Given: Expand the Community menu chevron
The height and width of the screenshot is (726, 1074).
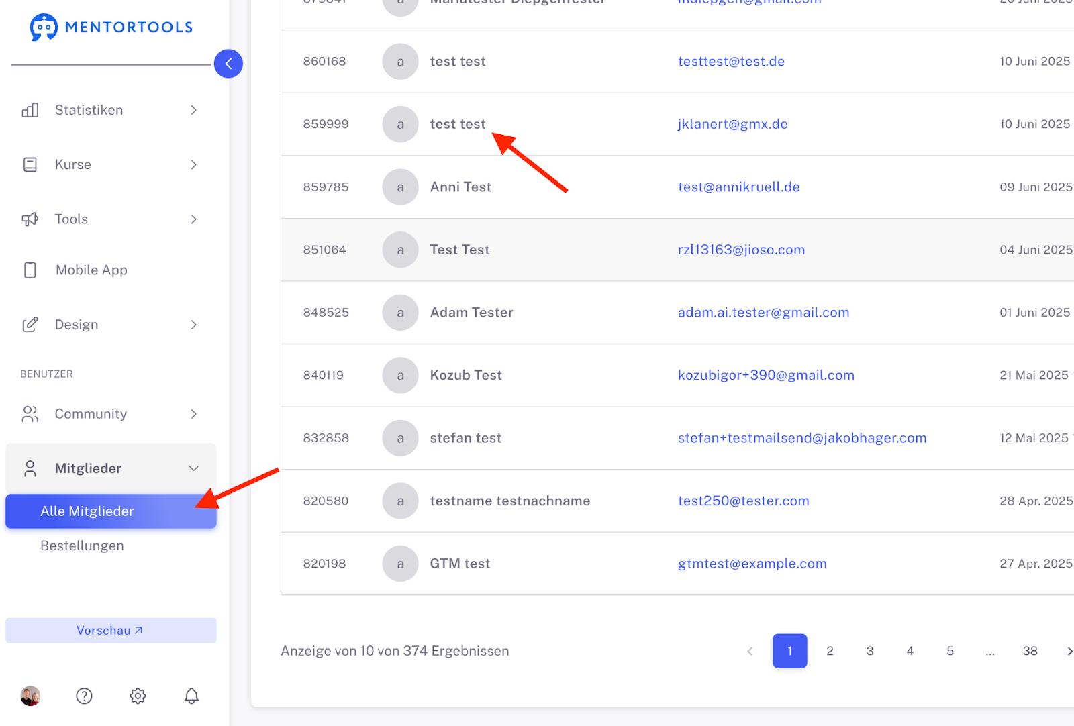Looking at the screenshot, I should coord(193,414).
